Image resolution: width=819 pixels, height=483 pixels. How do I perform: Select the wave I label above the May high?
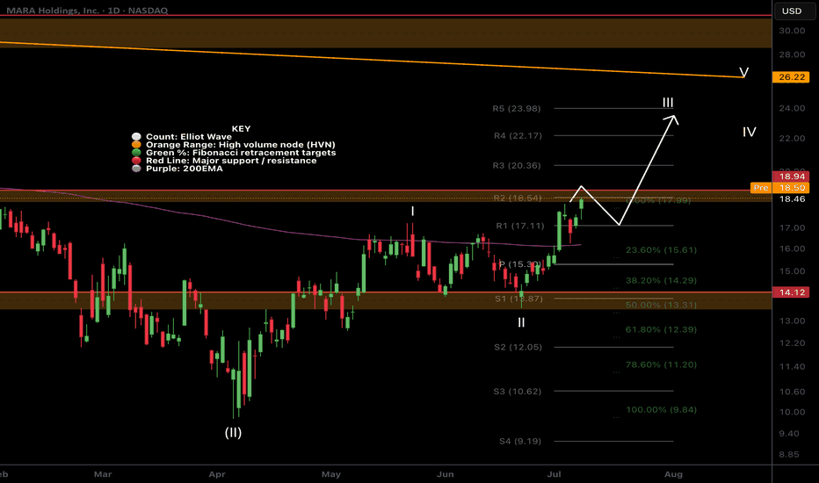coord(413,211)
